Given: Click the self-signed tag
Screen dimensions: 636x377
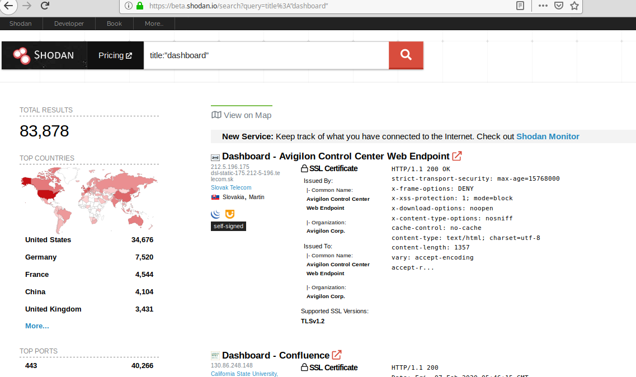Looking at the screenshot, I should [x=228, y=226].
